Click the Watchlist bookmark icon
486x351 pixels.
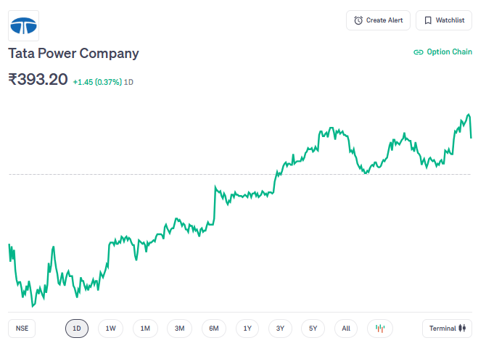(428, 20)
